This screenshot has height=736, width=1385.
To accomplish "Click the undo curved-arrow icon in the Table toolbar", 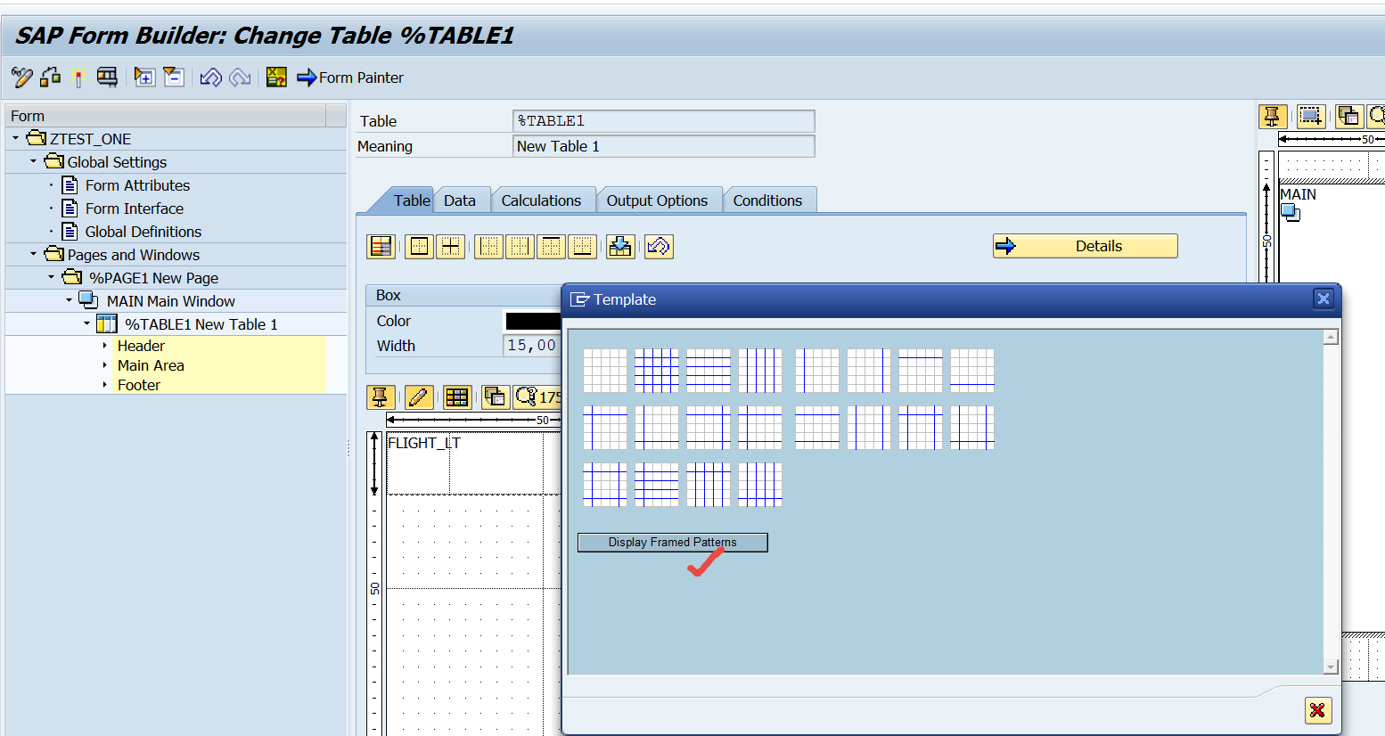I will [658, 247].
